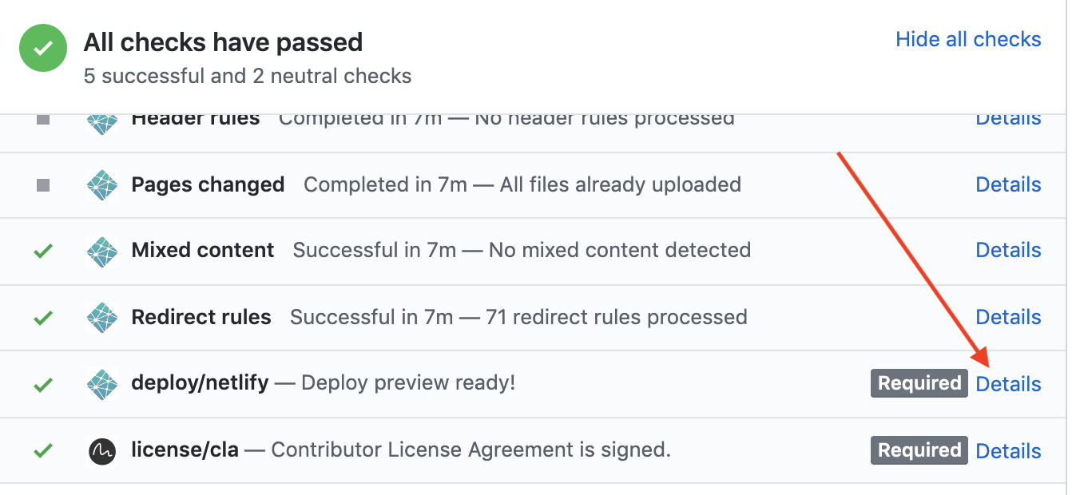
Task: Collapse the list with Hide all checks
Action: [968, 39]
